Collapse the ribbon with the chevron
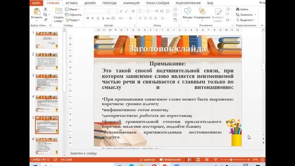The height and width of the screenshot is (166, 295). click(262, 25)
